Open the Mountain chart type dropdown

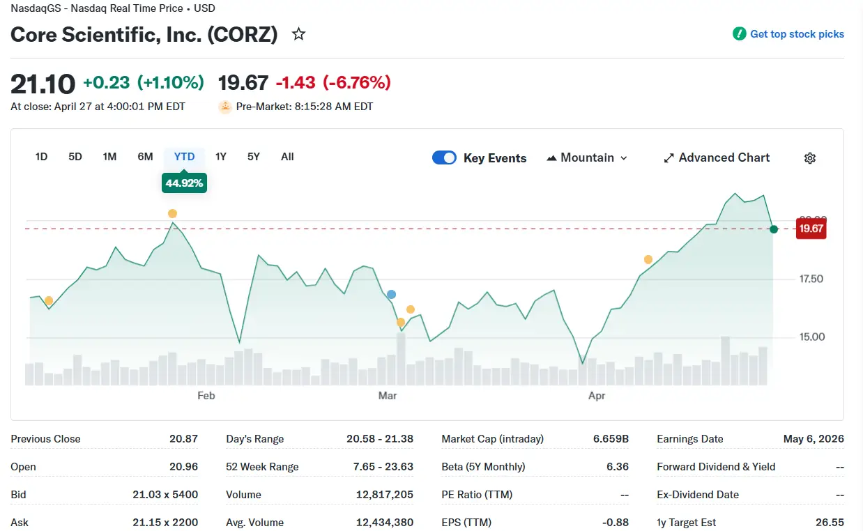pyautogui.click(x=587, y=158)
